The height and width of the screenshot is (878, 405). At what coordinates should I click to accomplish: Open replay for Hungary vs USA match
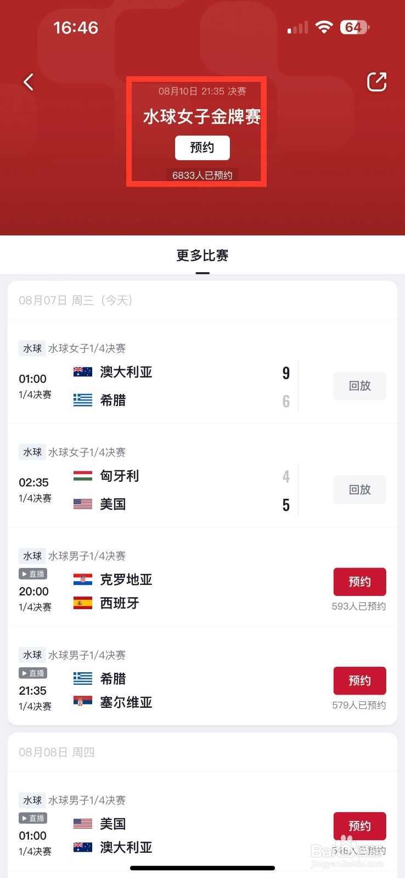pyautogui.click(x=360, y=489)
